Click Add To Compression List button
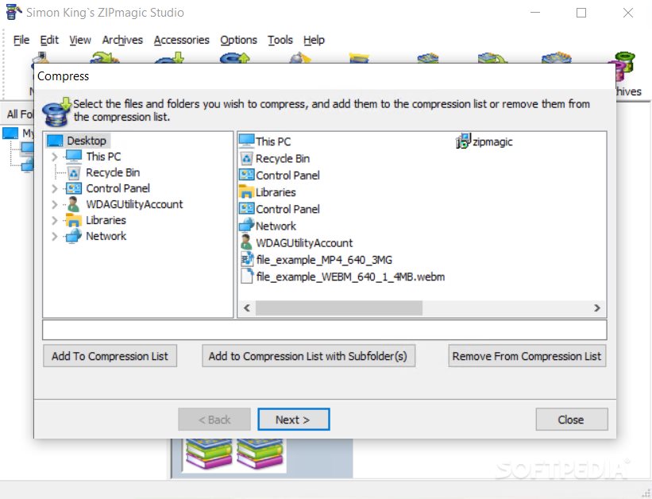 point(110,356)
